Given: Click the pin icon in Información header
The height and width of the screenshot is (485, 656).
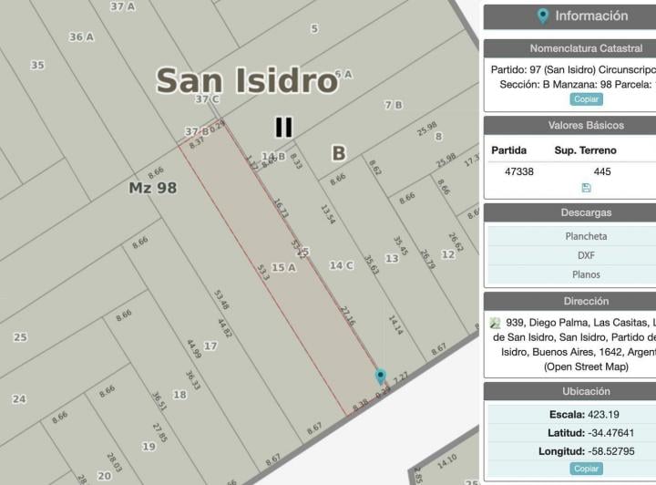Looking at the screenshot, I should (543, 15).
